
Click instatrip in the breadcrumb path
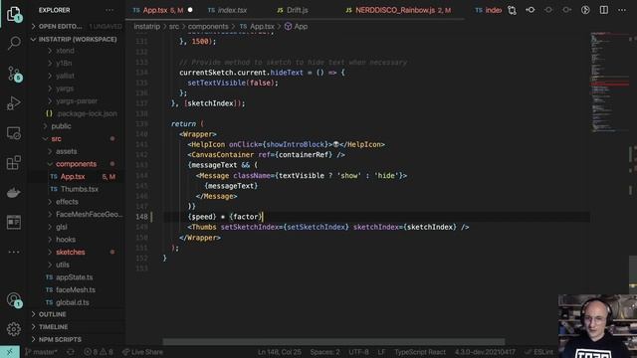click(146, 27)
